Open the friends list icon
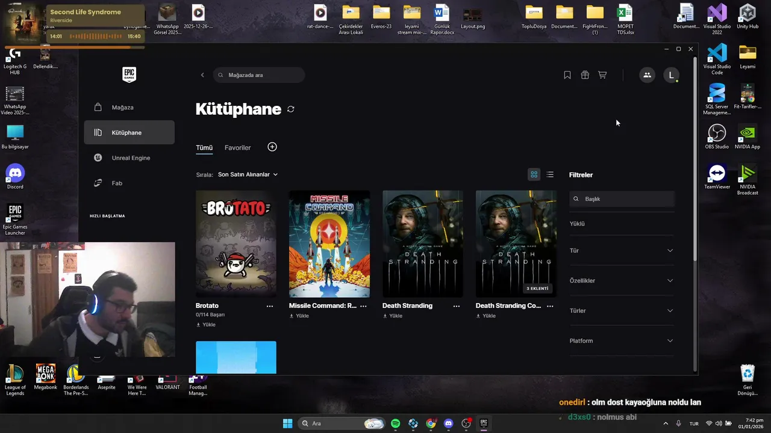This screenshot has height=433, width=771. point(647,75)
